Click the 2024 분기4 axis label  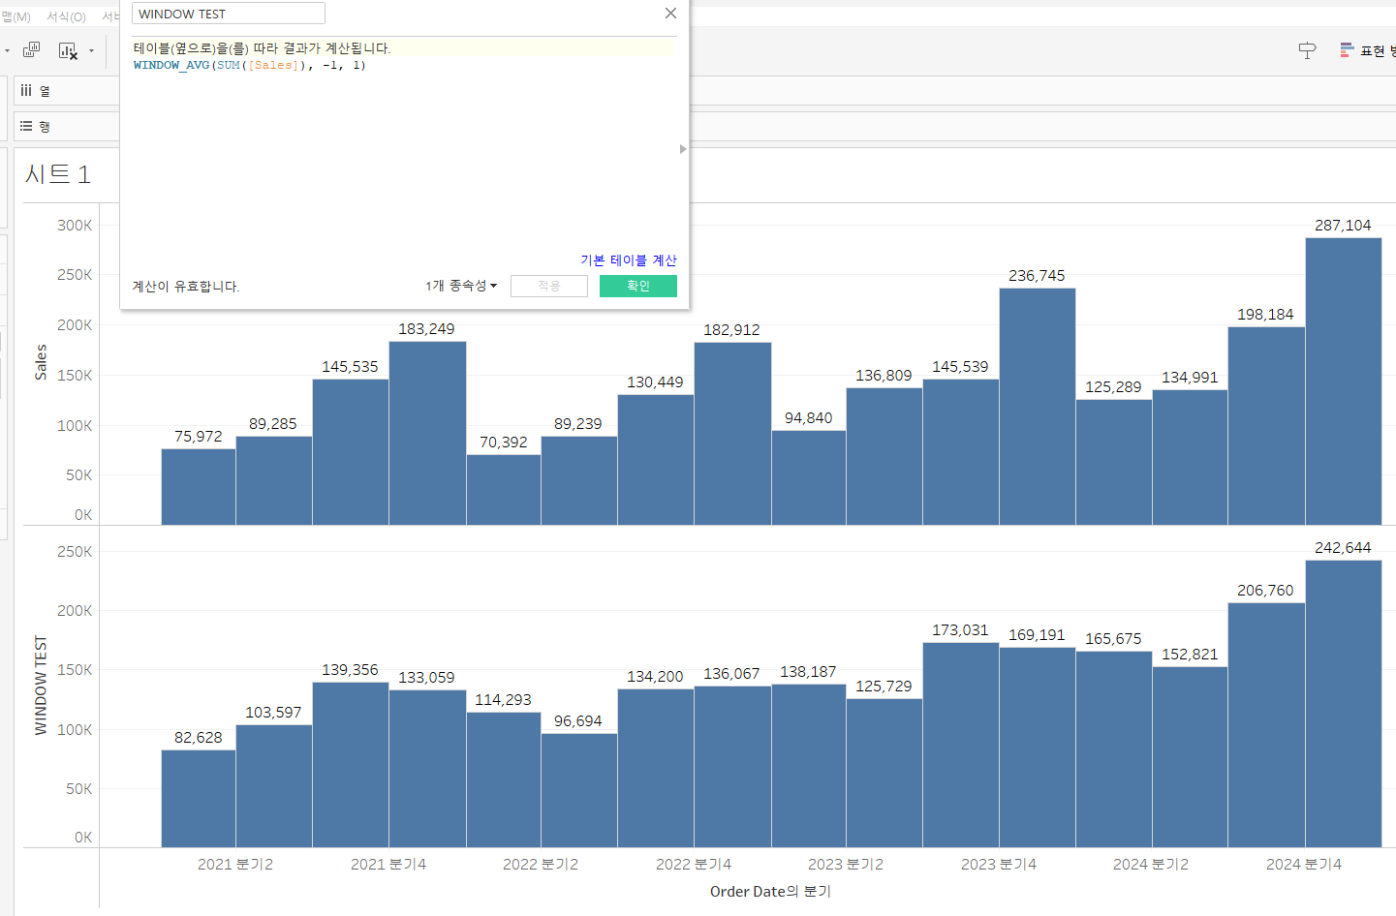tap(1304, 864)
